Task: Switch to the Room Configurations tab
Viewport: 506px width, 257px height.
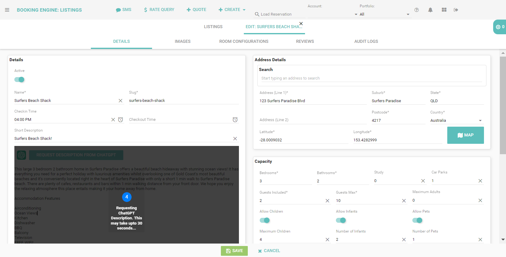Action: [x=244, y=41]
